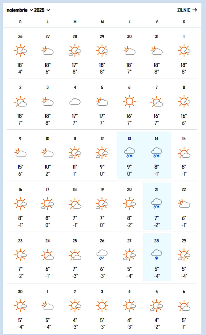206x335 pixels.
Task: Select the day cell for November 9
Action: click(20, 155)
